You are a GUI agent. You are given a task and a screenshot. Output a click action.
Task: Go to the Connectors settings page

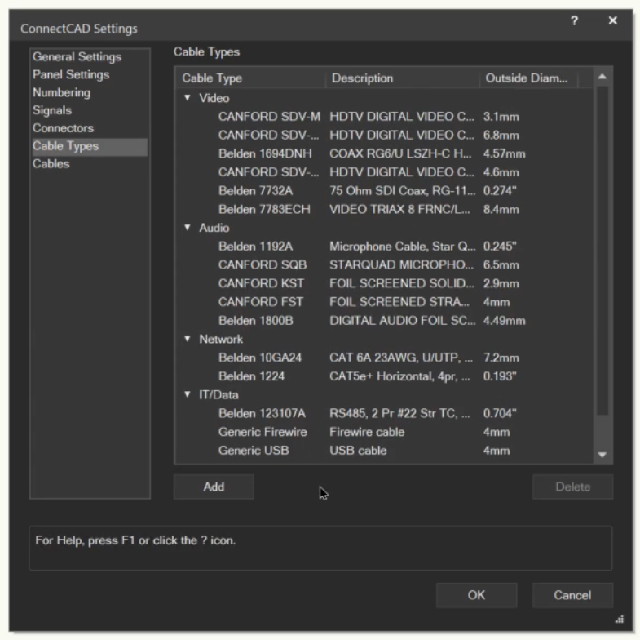point(63,128)
